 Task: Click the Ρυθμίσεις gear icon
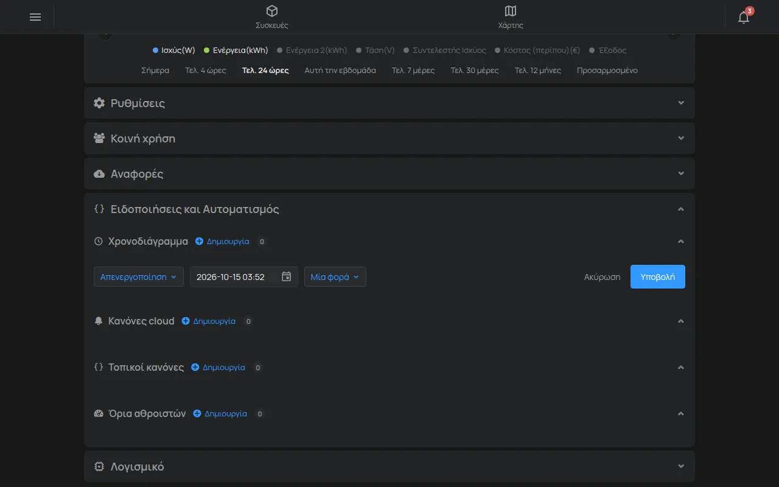pyautogui.click(x=99, y=103)
